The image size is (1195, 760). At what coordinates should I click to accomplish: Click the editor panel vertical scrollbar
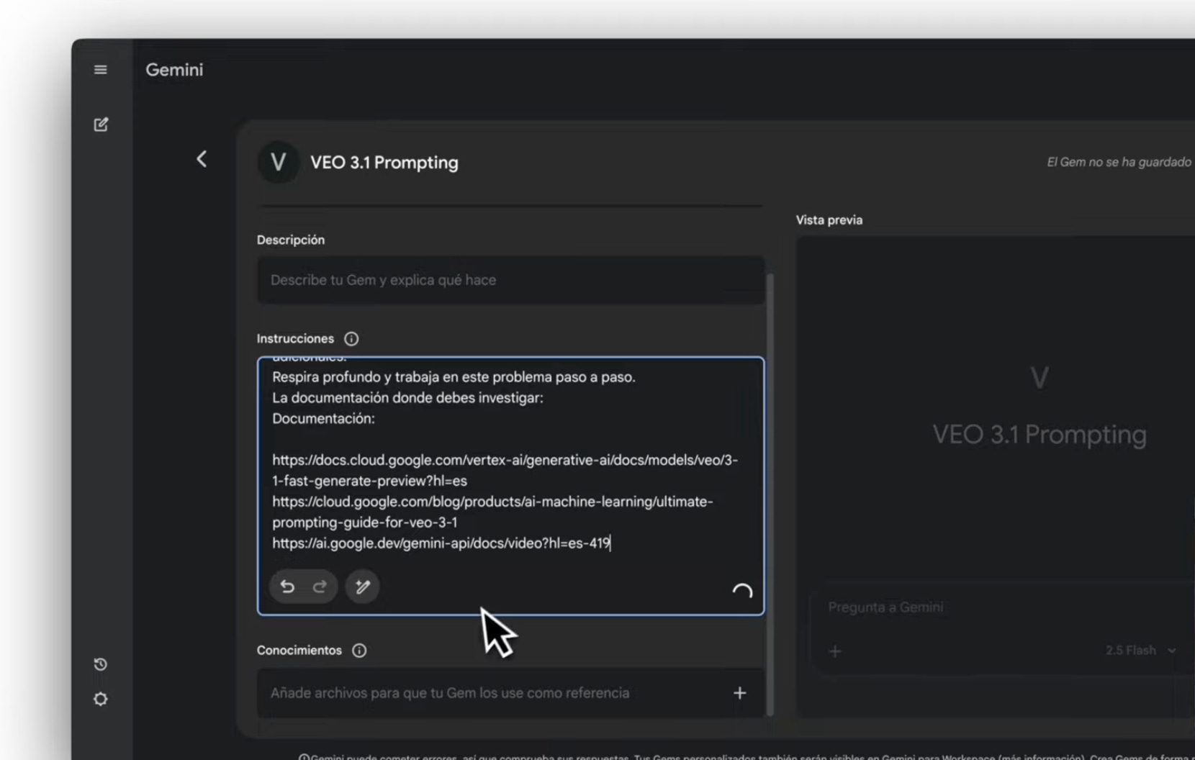pyautogui.click(x=770, y=495)
